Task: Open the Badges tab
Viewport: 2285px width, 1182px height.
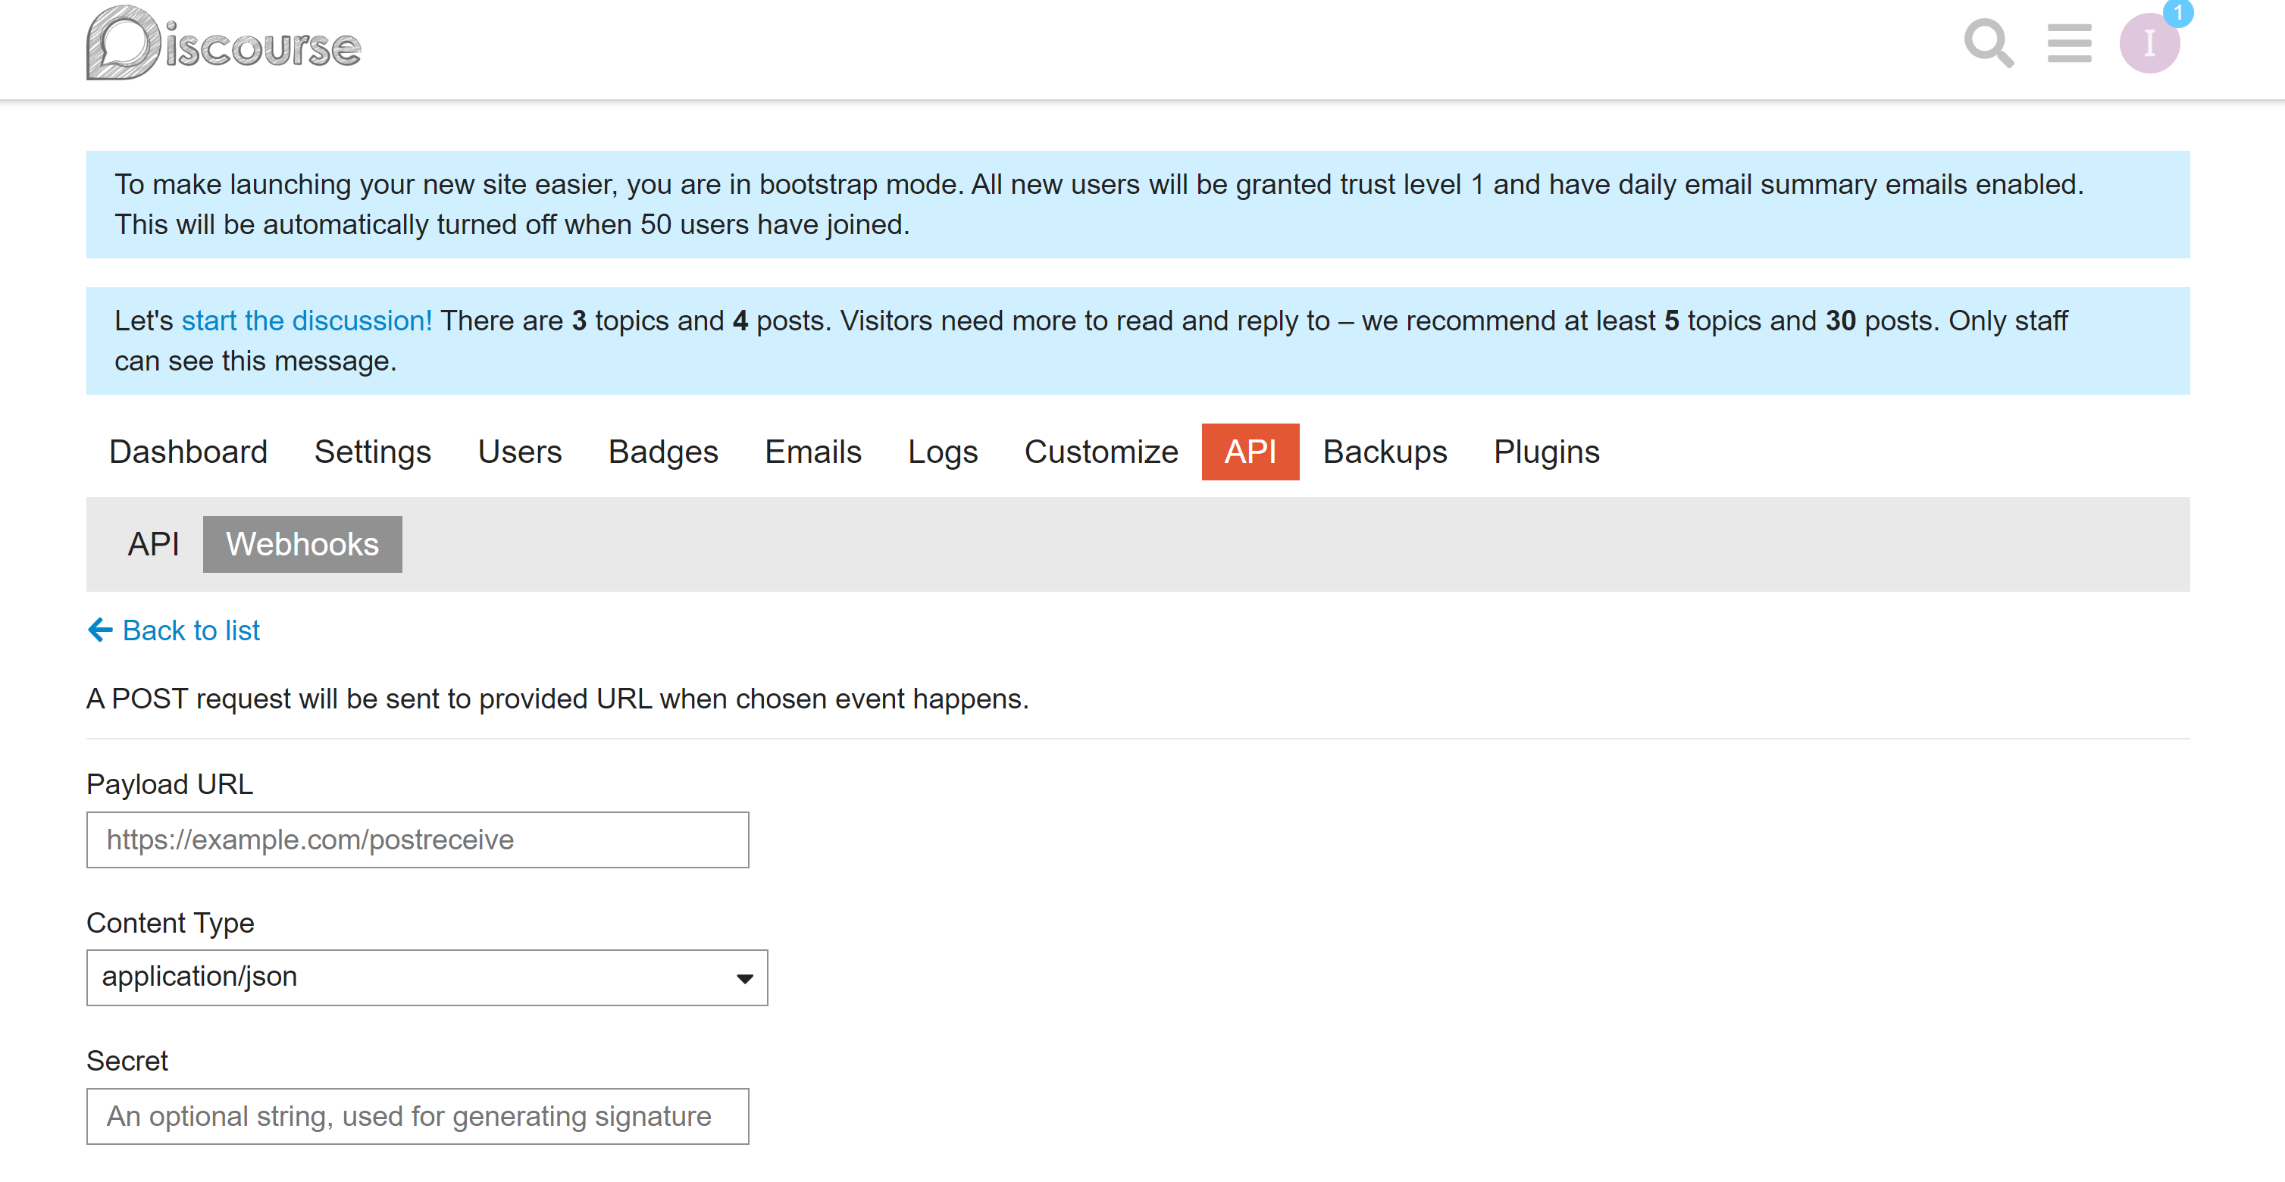Action: [662, 452]
